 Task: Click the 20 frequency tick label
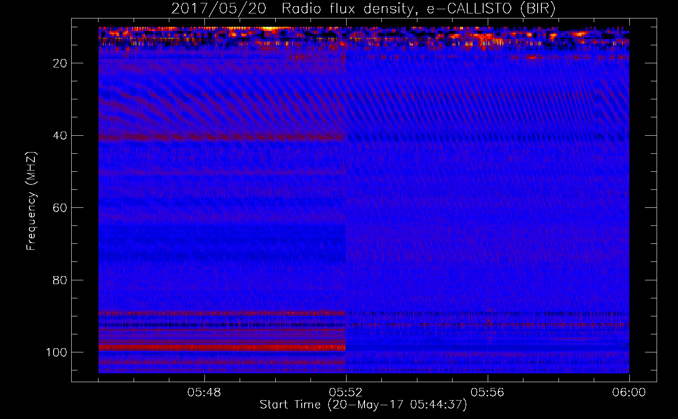coord(60,63)
